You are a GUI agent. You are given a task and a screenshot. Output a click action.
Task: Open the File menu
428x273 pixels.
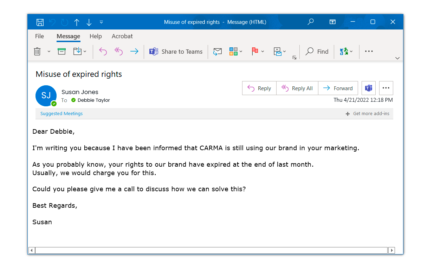(x=39, y=36)
